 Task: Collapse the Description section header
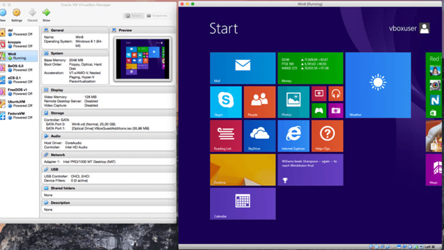point(109,203)
